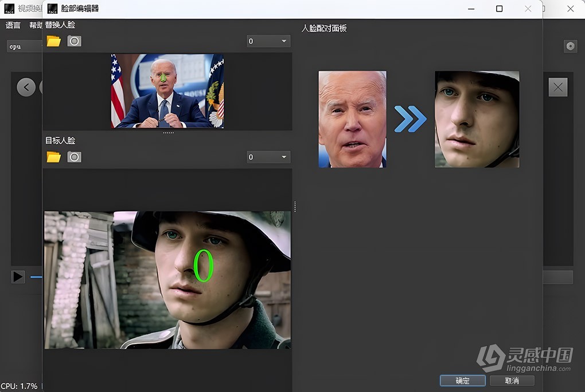Click the 取消 cancel button
This screenshot has width=585, height=392.
512,381
